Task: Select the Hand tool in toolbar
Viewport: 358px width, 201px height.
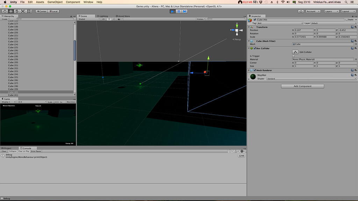Action: 5,11
